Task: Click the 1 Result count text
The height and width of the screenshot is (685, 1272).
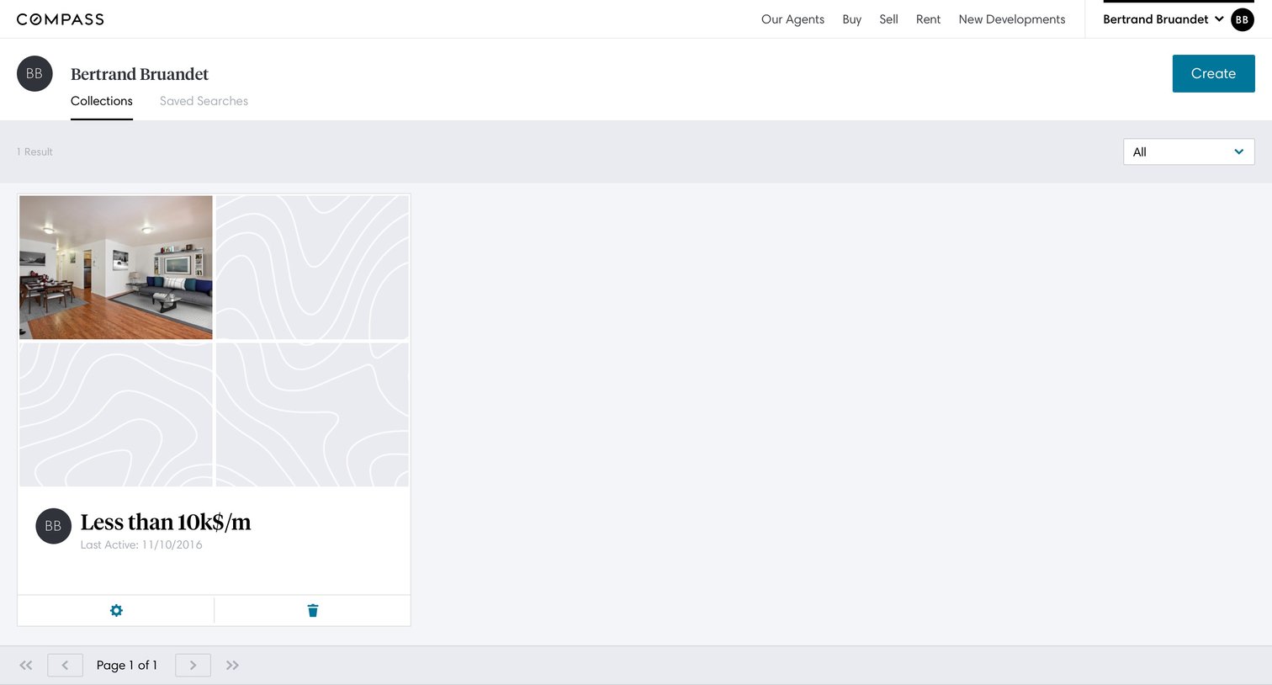Action: tap(34, 151)
